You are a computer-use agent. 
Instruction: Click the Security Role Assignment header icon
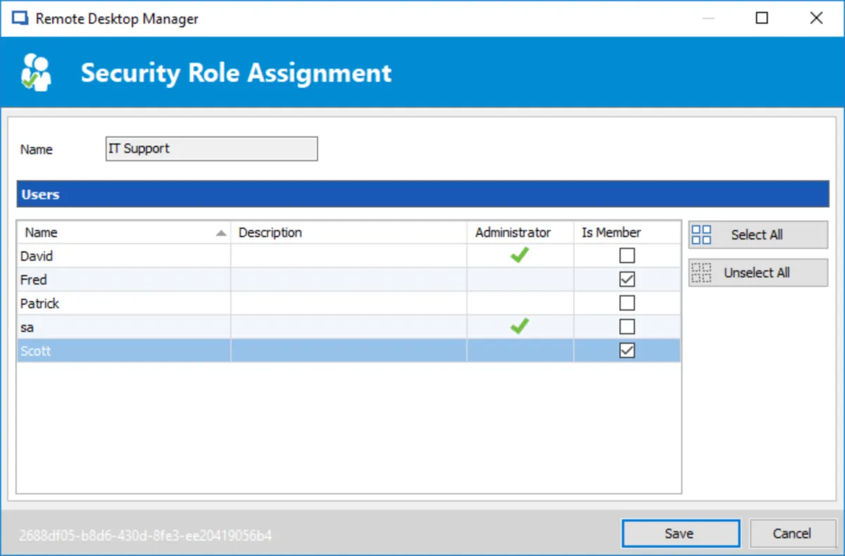(36, 73)
